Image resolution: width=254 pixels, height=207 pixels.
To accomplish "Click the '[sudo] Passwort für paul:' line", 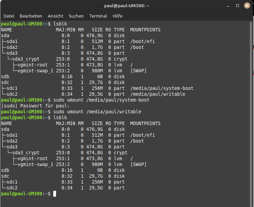I will tap(33, 106).
